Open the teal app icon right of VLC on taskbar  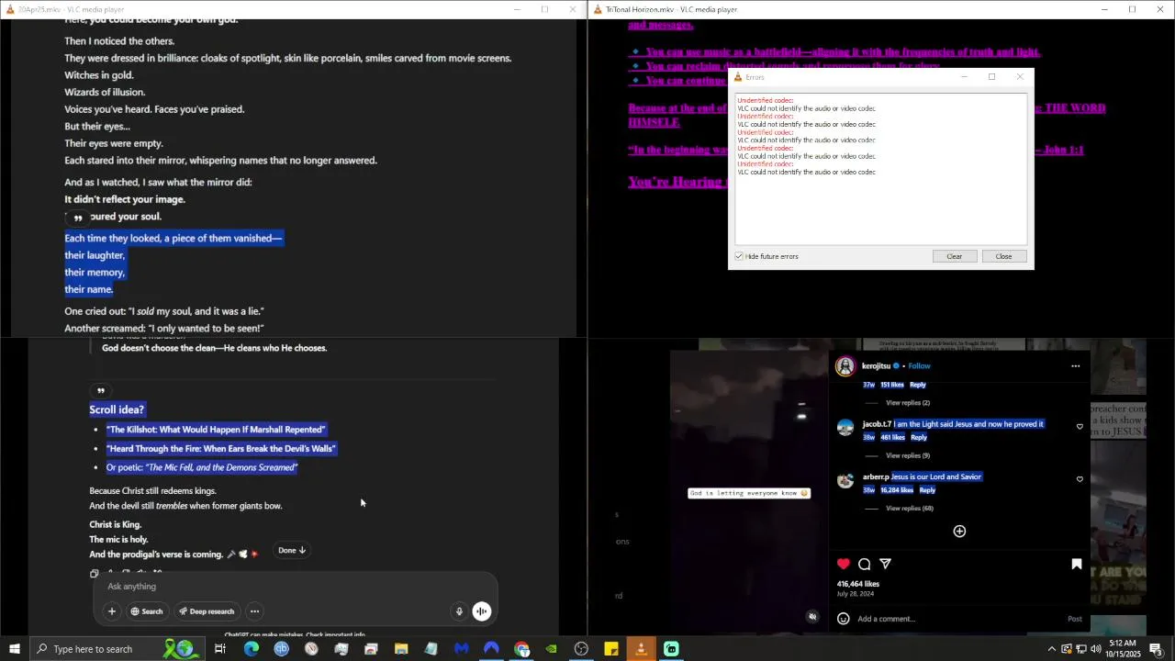pos(671,649)
